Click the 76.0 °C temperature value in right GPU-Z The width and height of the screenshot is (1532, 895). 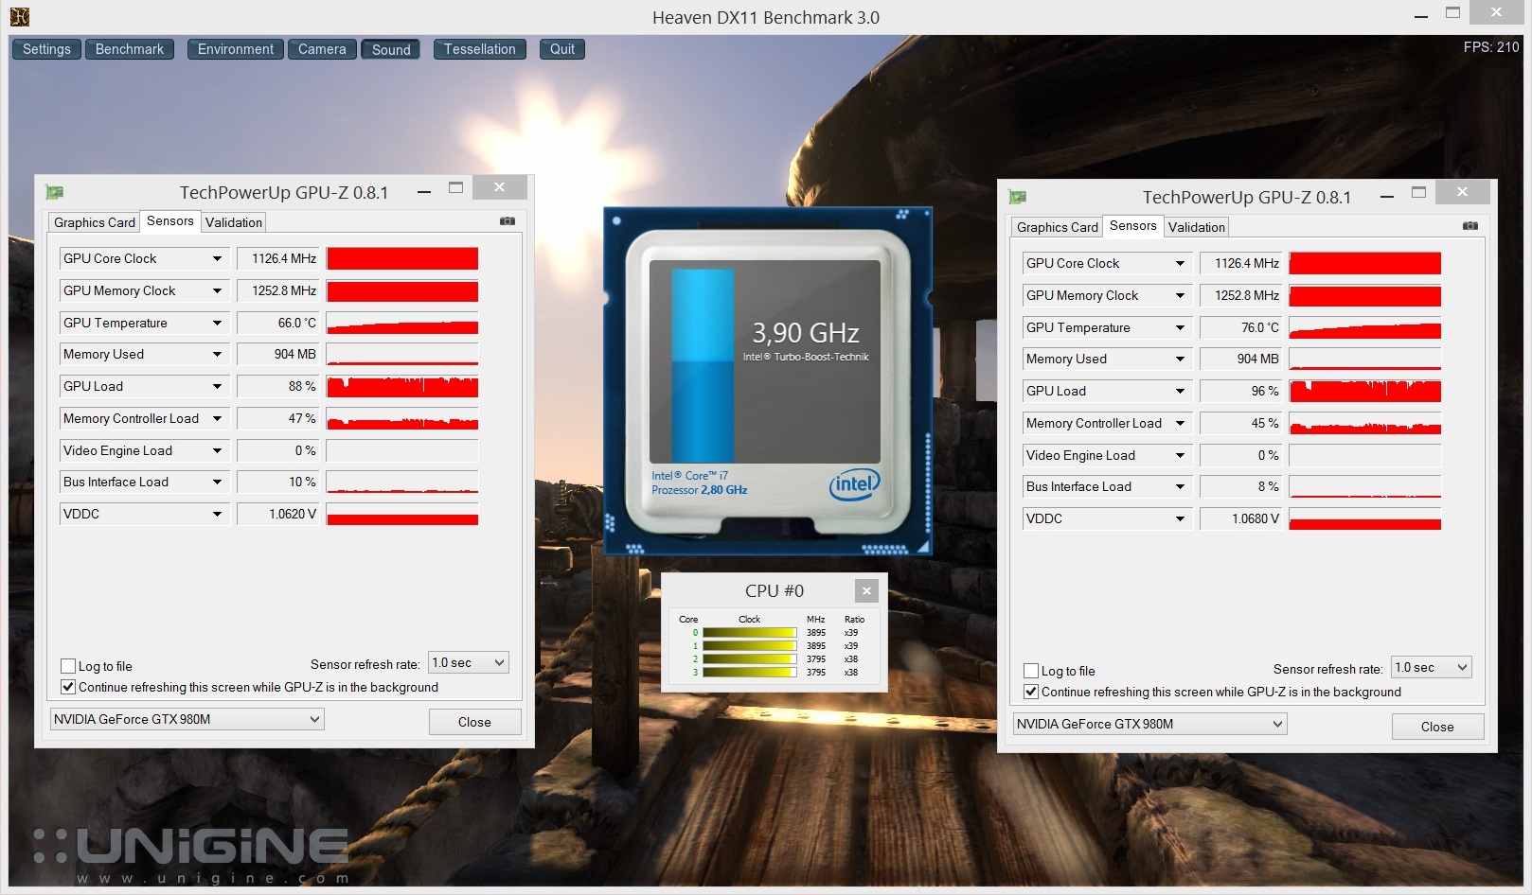click(x=1240, y=327)
